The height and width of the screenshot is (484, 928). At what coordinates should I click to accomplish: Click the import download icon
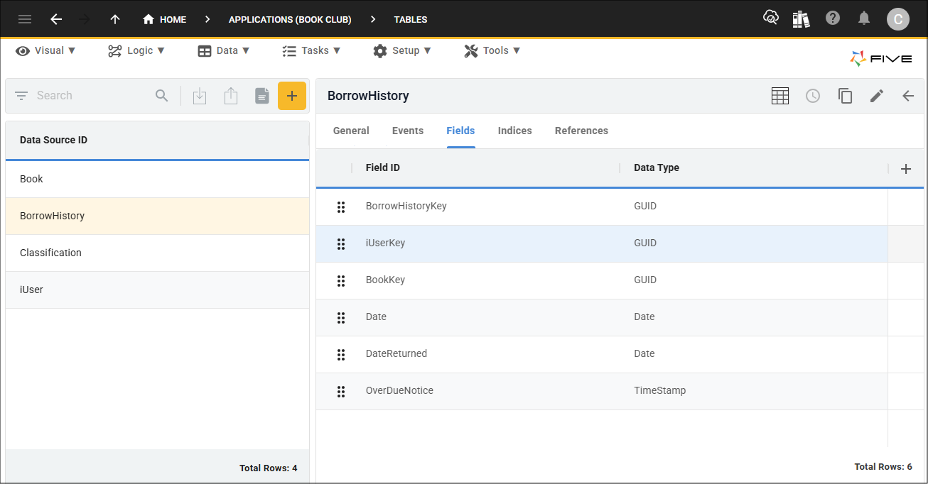[200, 96]
